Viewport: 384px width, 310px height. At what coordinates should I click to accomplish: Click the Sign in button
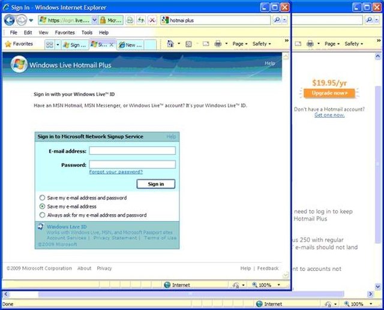pos(156,184)
